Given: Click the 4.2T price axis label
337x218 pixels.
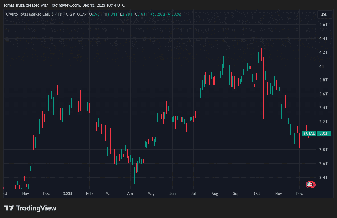Looking at the screenshot, I should point(324,52).
